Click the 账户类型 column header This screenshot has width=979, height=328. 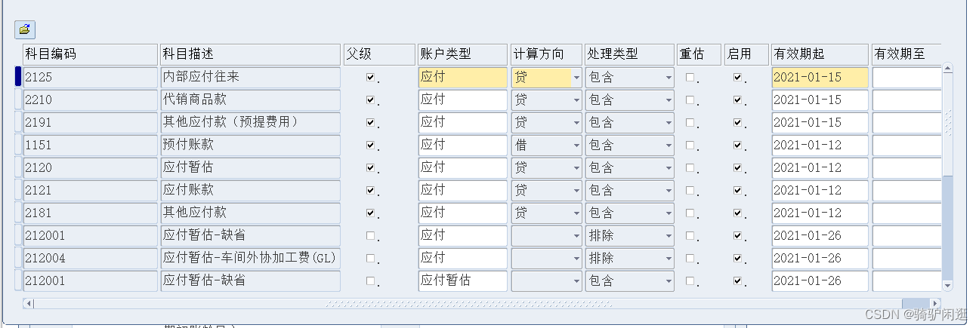pyautogui.click(x=462, y=54)
